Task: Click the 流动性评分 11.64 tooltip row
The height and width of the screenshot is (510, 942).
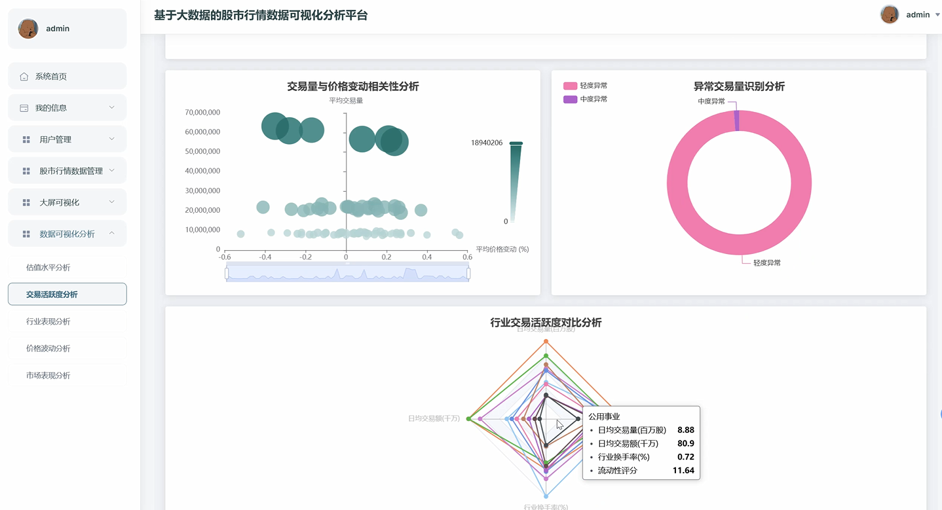Action: point(641,470)
